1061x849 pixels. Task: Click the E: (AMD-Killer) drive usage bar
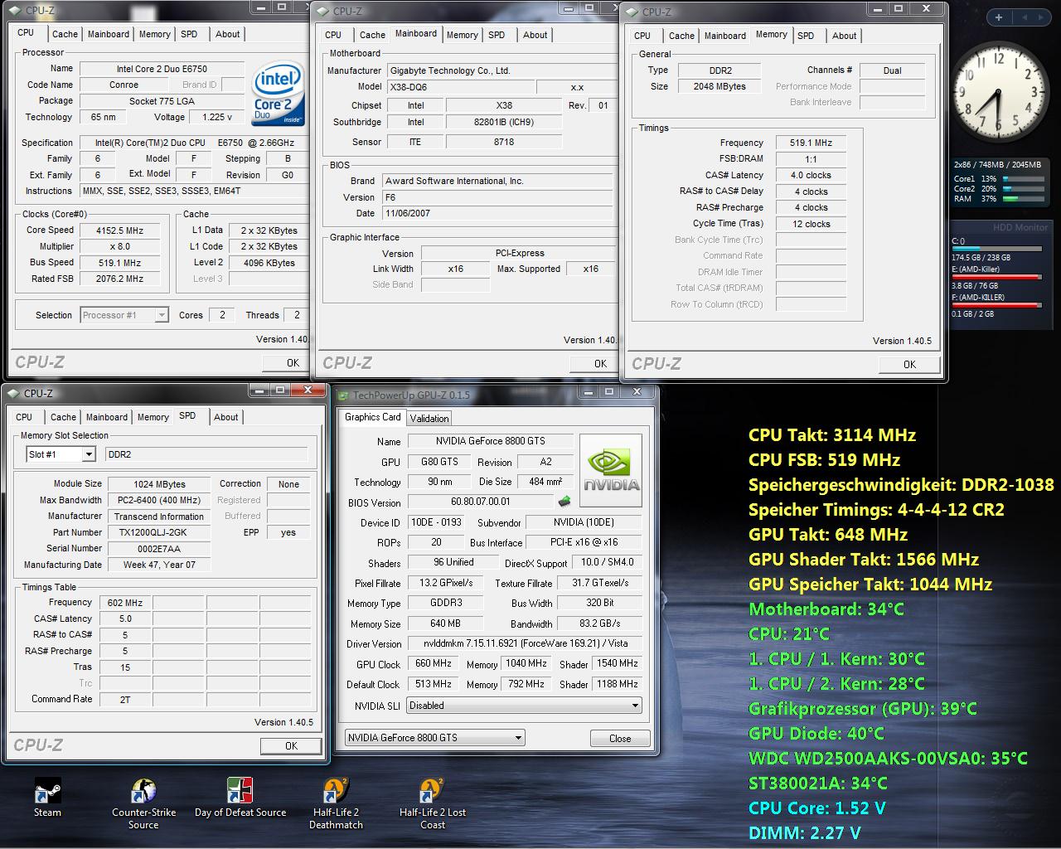[x=996, y=277]
